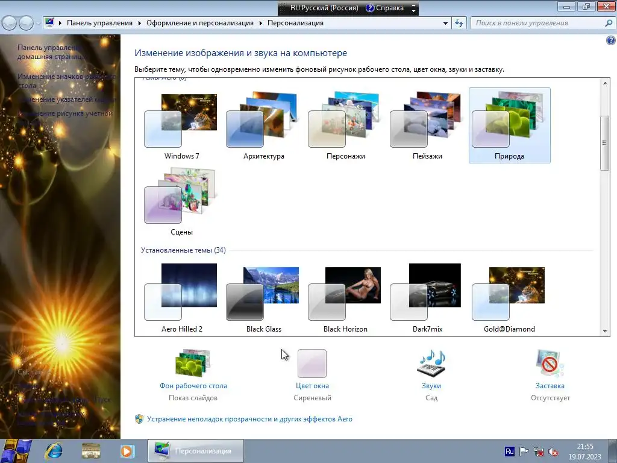Select the Aero Hilled 2 theme

pos(181,298)
